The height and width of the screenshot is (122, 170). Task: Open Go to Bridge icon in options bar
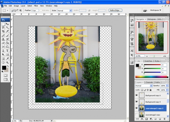[x=145, y=10]
